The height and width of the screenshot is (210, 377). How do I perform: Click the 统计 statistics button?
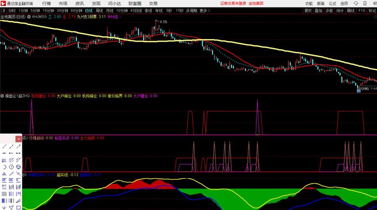point(340,10)
